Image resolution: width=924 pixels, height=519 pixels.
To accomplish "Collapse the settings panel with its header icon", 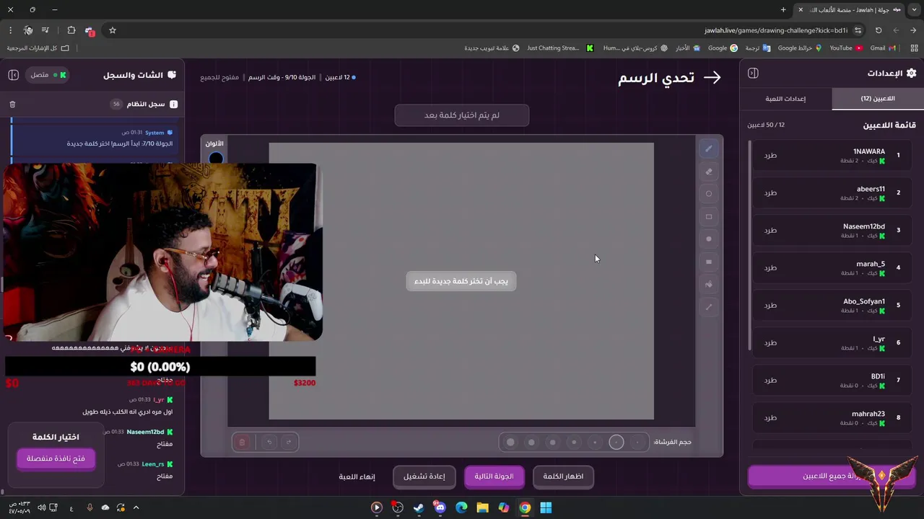I will [753, 74].
